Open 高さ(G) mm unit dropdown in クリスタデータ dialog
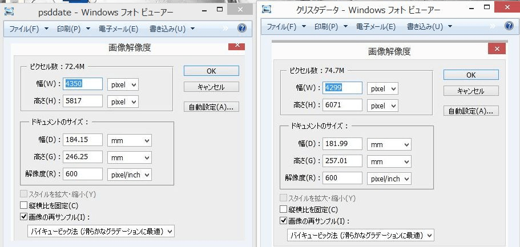 tap(389, 162)
